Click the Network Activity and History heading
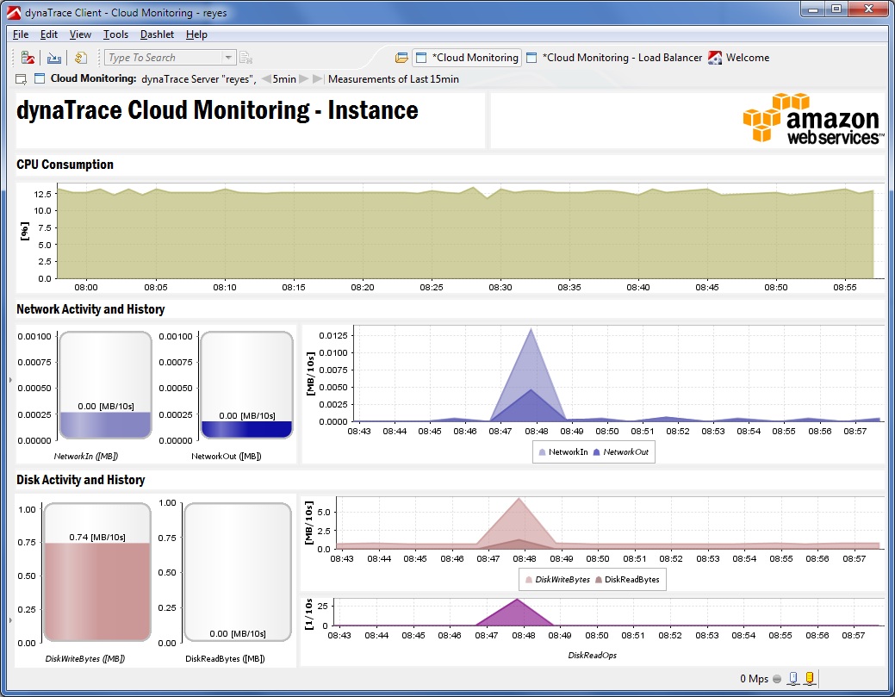Image resolution: width=895 pixels, height=697 pixels. click(x=90, y=308)
